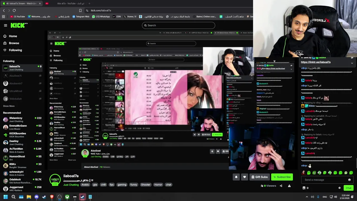Open the emoji picker in the message box
Viewport: 357px width, 201px height.
coord(349,180)
